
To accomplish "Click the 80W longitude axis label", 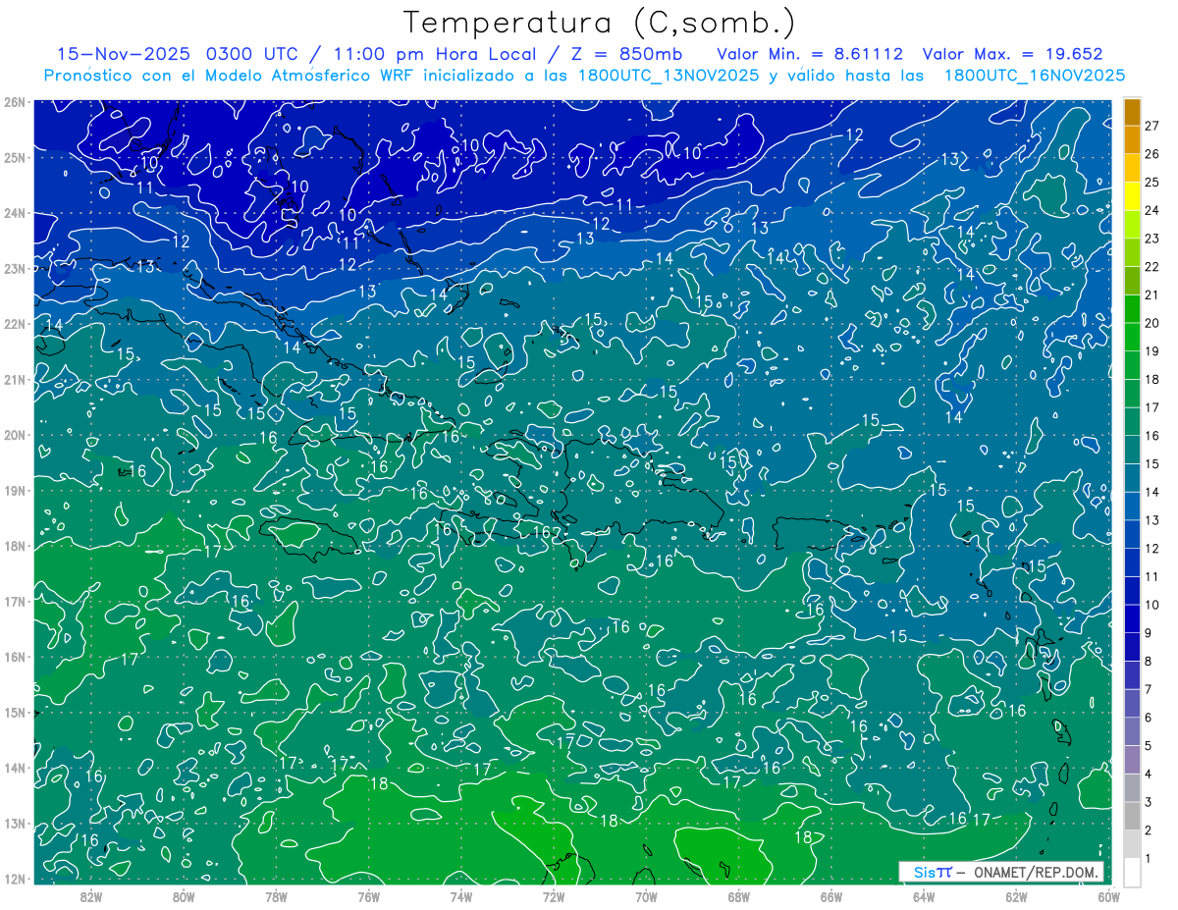I will [184, 896].
